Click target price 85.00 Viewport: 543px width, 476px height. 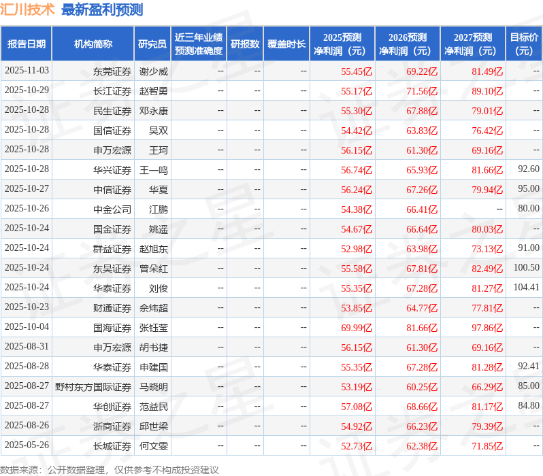(x=529, y=386)
